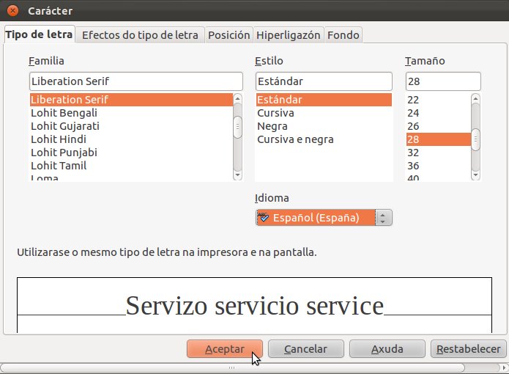Image resolution: width=509 pixels, height=374 pixels.
Task: Select font size 32
Action: [438, 153]
